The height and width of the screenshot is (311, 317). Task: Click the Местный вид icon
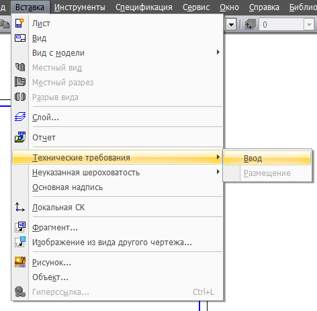coord(20,67)
